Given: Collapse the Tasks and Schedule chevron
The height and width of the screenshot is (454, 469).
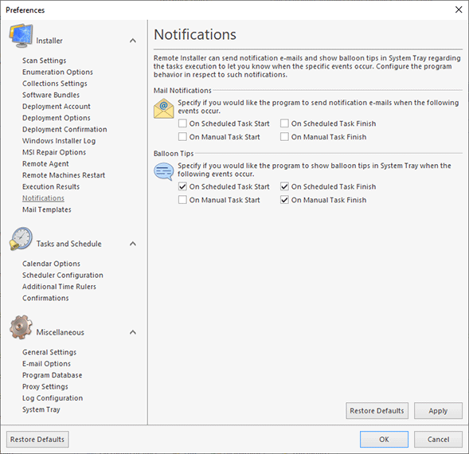Looking at the screenshot, I should tap(133, 244).
